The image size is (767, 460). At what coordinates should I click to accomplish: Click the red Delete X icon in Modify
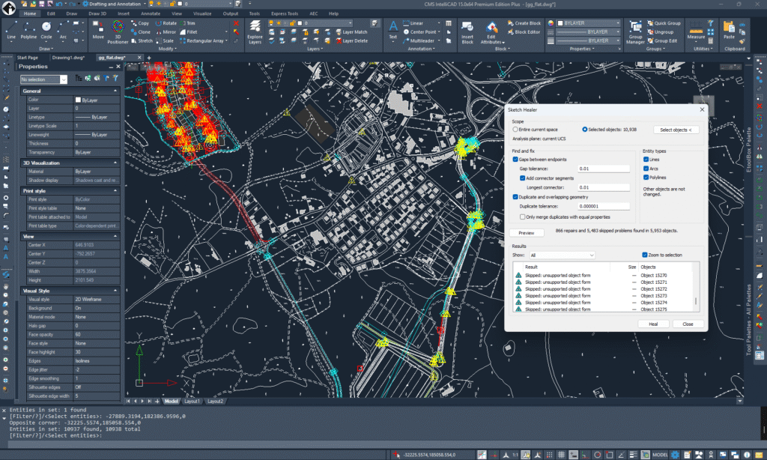pos(236,23)
